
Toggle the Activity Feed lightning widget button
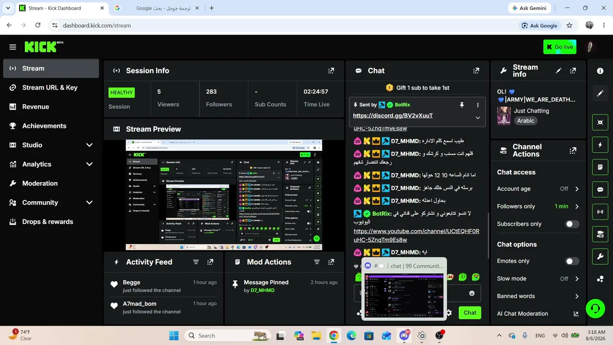(600, 145)
